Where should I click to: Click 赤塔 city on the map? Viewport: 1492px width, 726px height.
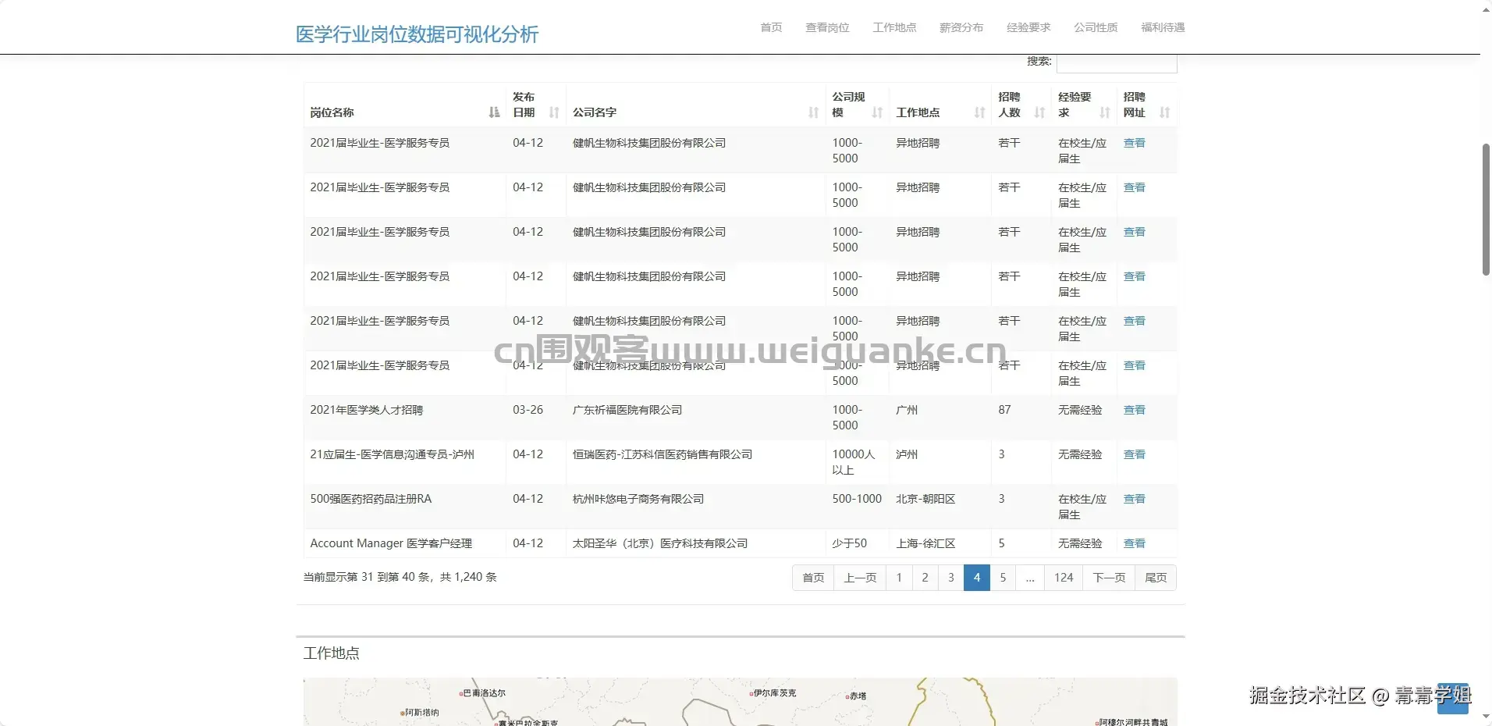(x=858, y=696)
